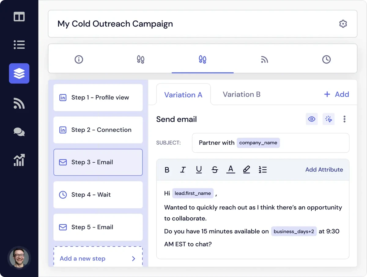Click into the Subject input field
Image resolution: width=367 pixels, height=277 pixels.
coord(312,143)
